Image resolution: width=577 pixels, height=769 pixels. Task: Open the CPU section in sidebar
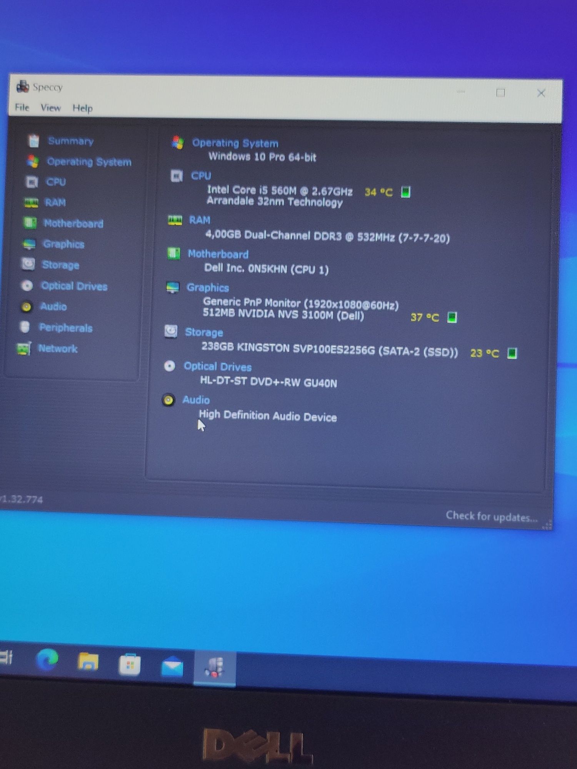click(x=56, y=182)
